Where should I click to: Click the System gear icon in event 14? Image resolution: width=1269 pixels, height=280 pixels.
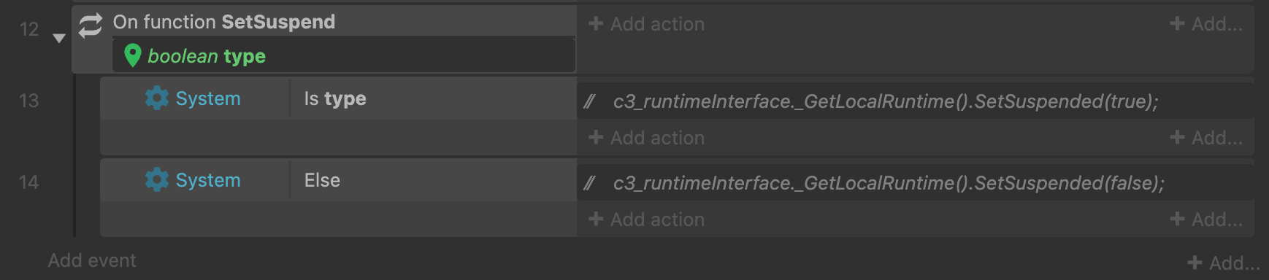(156, 180)
